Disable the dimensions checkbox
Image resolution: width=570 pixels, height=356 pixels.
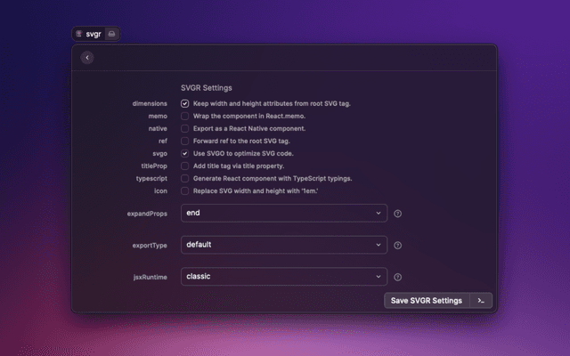(185, 104)
